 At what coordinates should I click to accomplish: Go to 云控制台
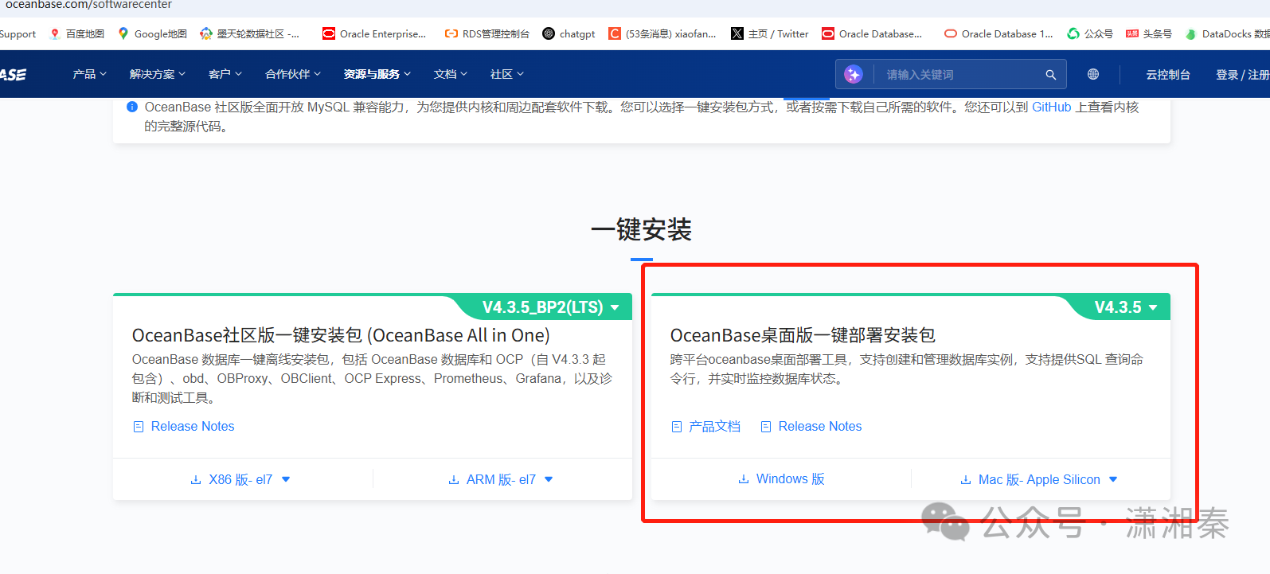tap(1168, 74)
